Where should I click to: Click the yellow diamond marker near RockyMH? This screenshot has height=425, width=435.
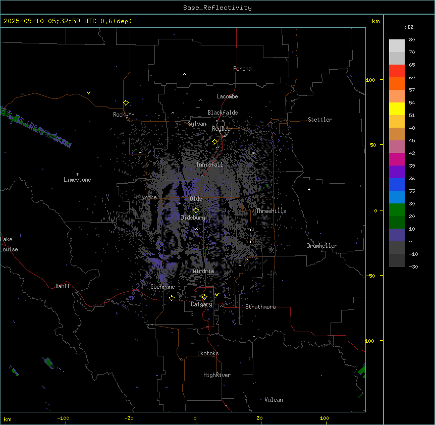(126, 103)
